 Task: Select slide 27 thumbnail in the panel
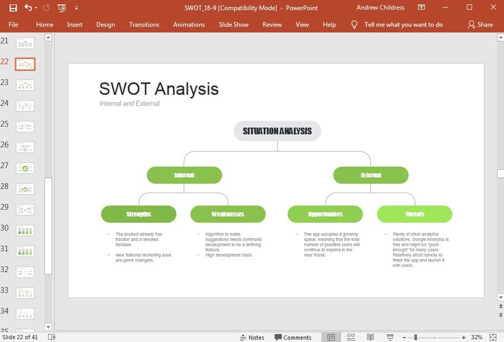[25, 168]
